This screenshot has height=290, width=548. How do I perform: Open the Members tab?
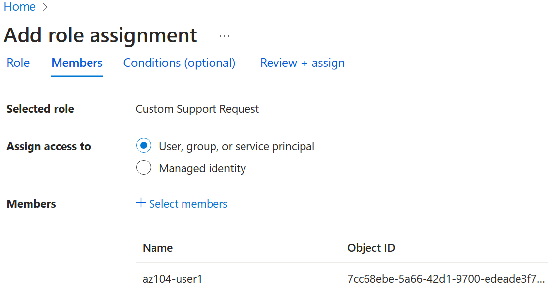[77, 63]
